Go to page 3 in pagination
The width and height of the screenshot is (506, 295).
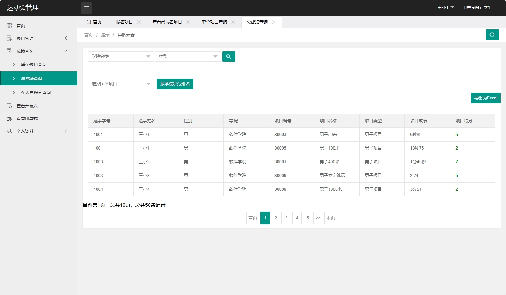click(286, 218)
